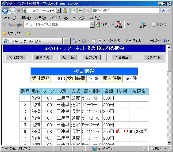The height and width of the screenshot is (152, 173).
Task: Expand the address bar dropdown arrow
Action: tap(59, 10)
